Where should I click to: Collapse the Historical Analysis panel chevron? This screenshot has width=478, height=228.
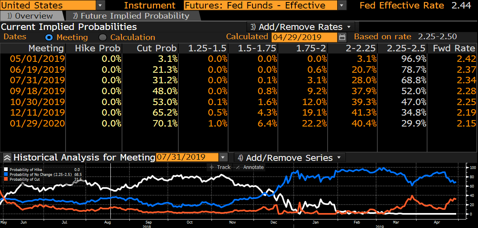point(7,157)
